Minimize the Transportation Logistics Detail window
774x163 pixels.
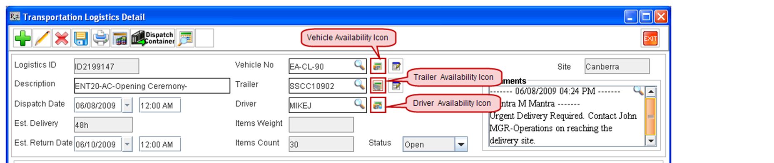[x=630, y=17]
